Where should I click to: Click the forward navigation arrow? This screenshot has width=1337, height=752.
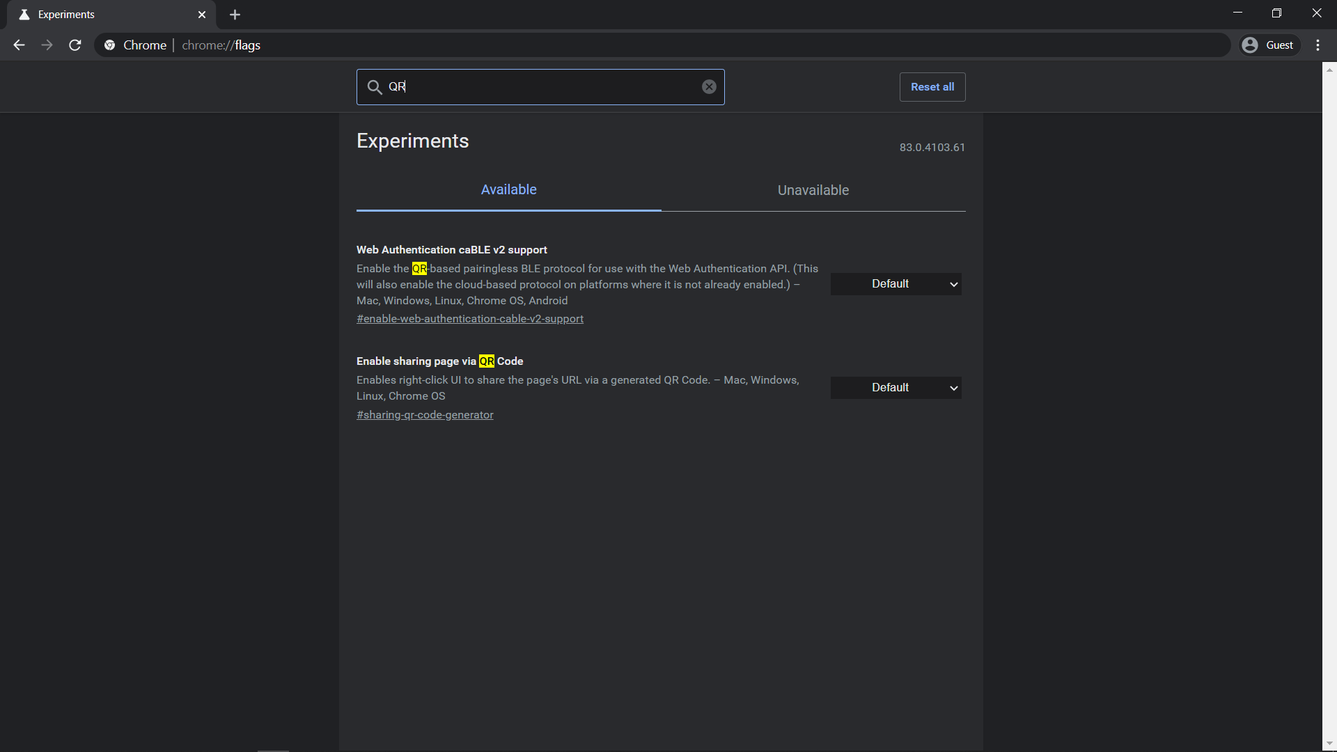click(47, 45)
